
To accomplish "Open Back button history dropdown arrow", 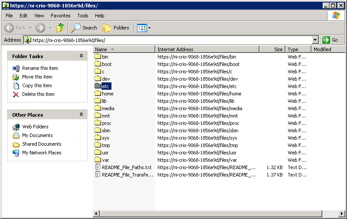I will 30,28.
